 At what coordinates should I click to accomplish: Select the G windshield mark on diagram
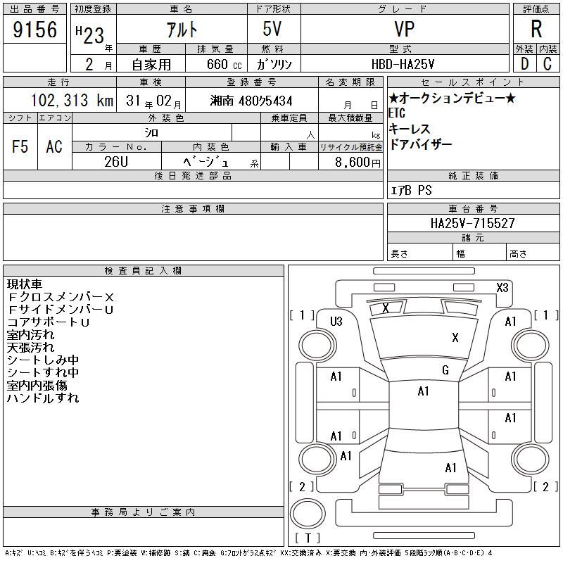pos(445,370)
